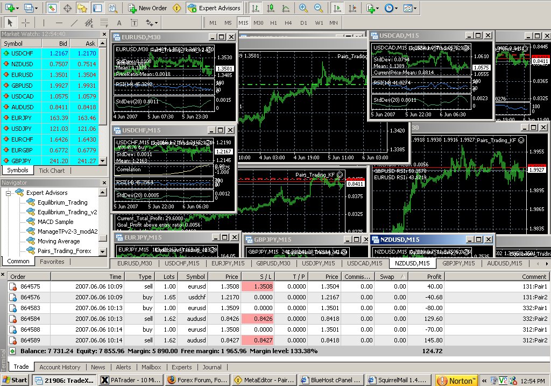Screen dimensions: 551x386
Task: Switch to Favorites tab in Navigator
Action: tap(52, 262)
